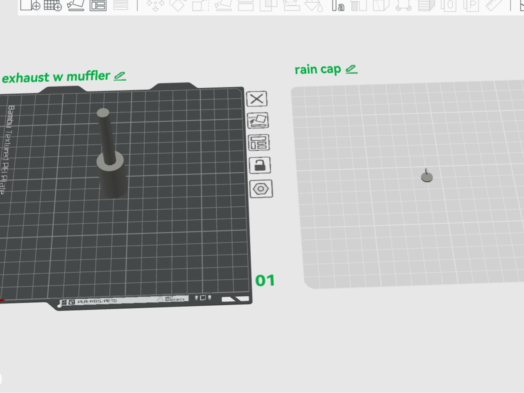524x393 pixels.
Task: Click the Arrange all objects toolbar icon
Action: click(98, 5)
